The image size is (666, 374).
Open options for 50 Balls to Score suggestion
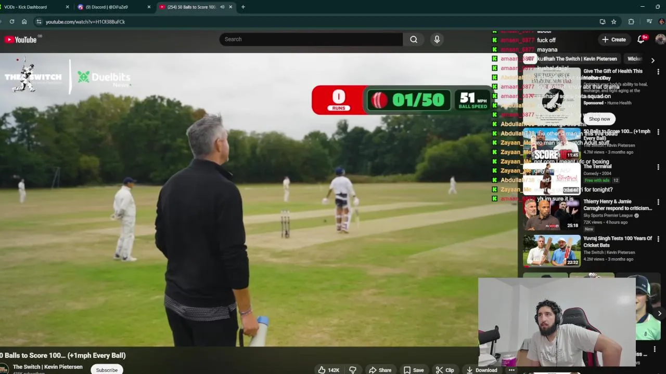pos(658,132)
